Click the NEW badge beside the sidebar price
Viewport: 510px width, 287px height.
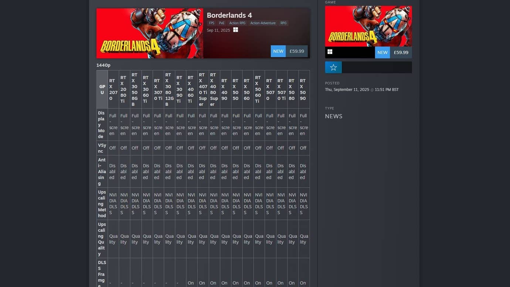tap(382, 52)
